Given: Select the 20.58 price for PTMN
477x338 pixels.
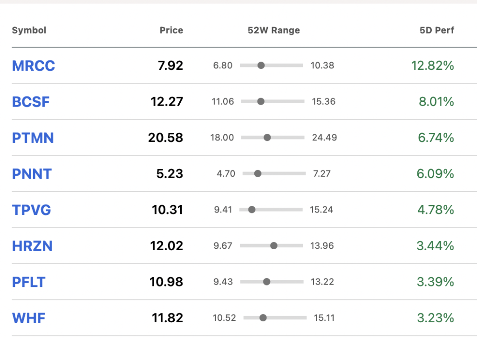Looking at the screenshot, I should (x=166, y=138).
